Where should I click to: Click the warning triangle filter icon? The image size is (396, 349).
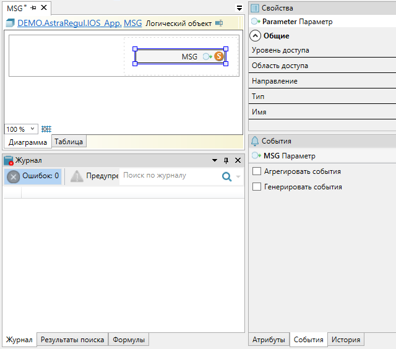coord(76,176)
